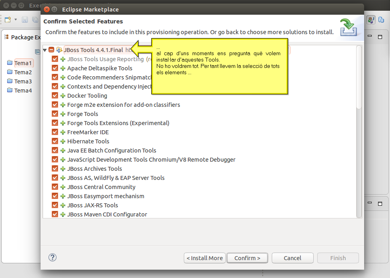Viewport: 390px width, 278px height.
Task: Click the Install More button
Action: pyautogui.click(x=205, y=258)
